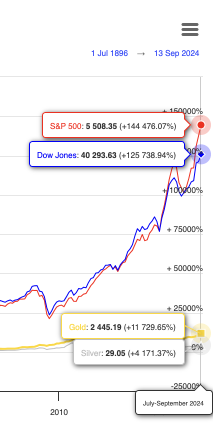Click the Dow Jones label text in the tooltip
Screen dimensions: 222x424
coord(57,155)
